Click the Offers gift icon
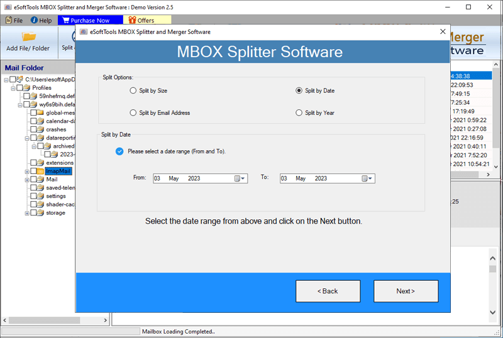The width and height of the screenshot is (503, 338). (132, 20)
